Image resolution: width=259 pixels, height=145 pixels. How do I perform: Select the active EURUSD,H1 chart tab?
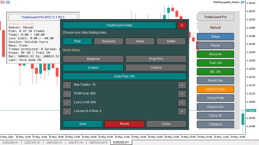tap(121, 142)
